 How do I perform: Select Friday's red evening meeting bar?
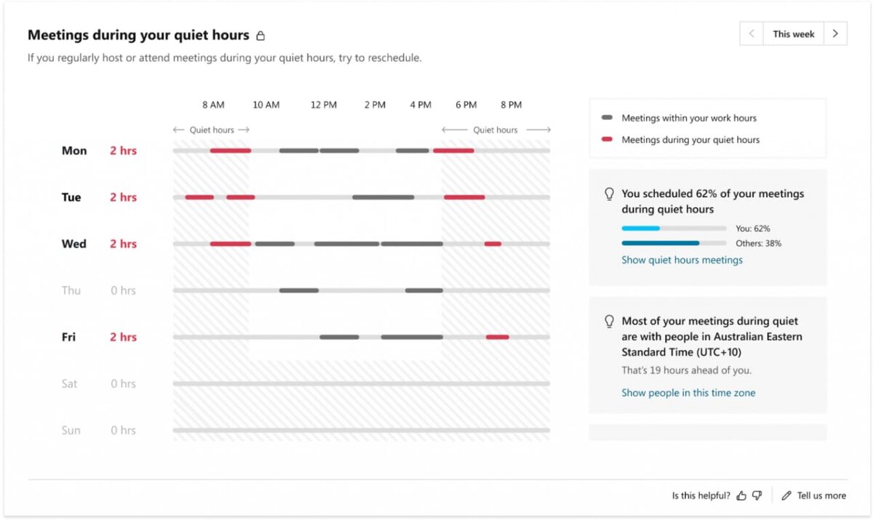(x=498, y=337)
